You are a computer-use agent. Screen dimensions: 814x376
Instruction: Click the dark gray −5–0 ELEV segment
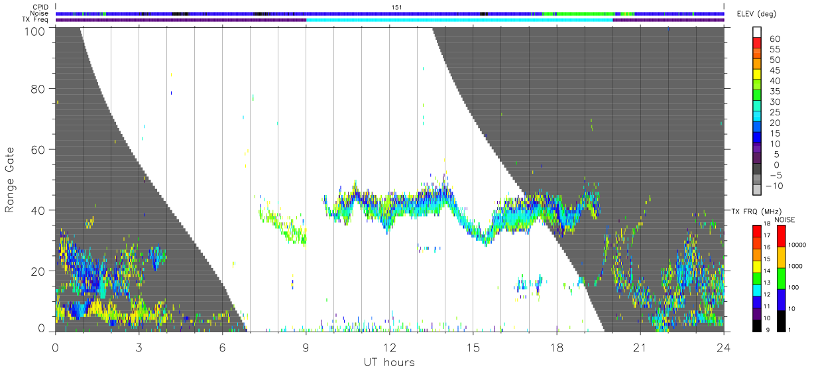[758, 170]
